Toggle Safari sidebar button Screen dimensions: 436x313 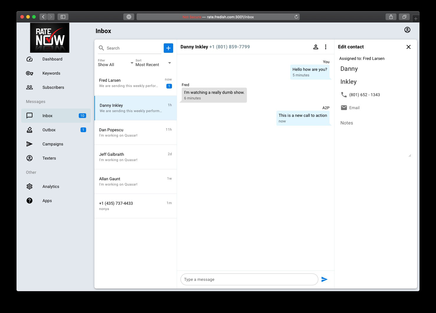point(63,17)
